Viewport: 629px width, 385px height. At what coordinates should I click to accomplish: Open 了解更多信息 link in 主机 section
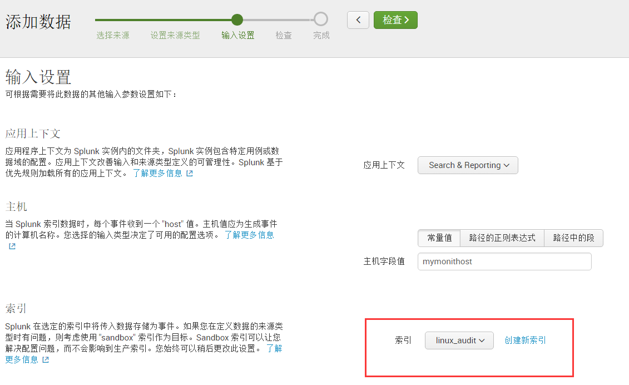pos(249,235)
